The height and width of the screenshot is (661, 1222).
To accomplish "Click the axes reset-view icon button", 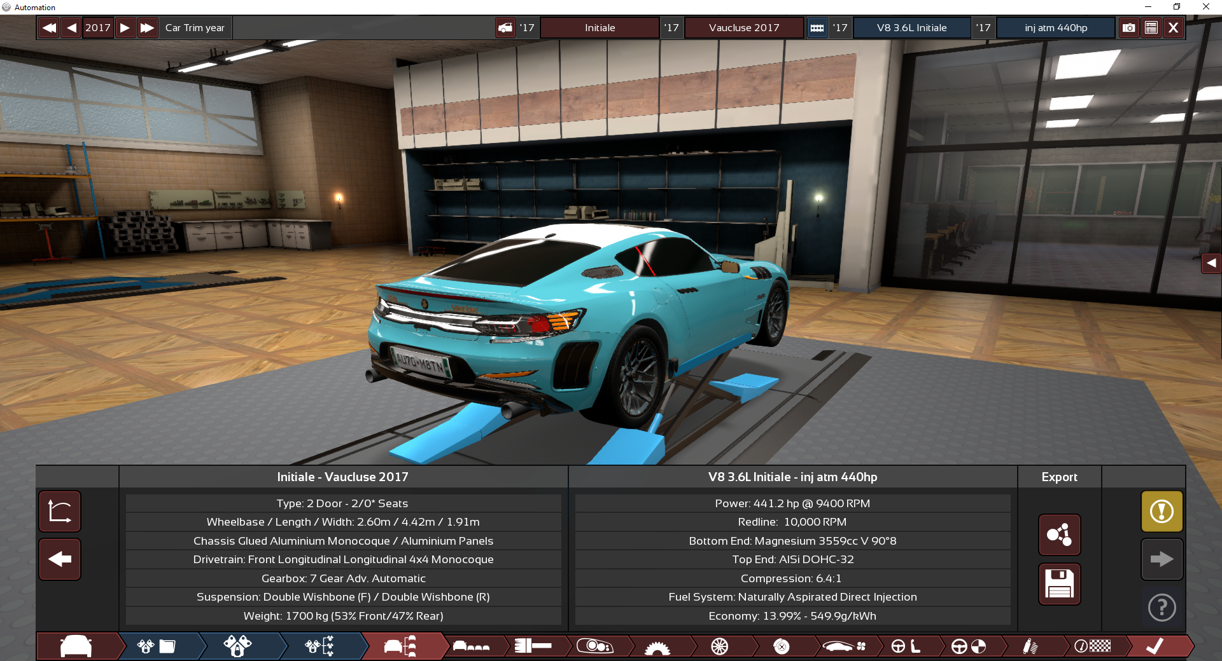I will pos(60,511).
